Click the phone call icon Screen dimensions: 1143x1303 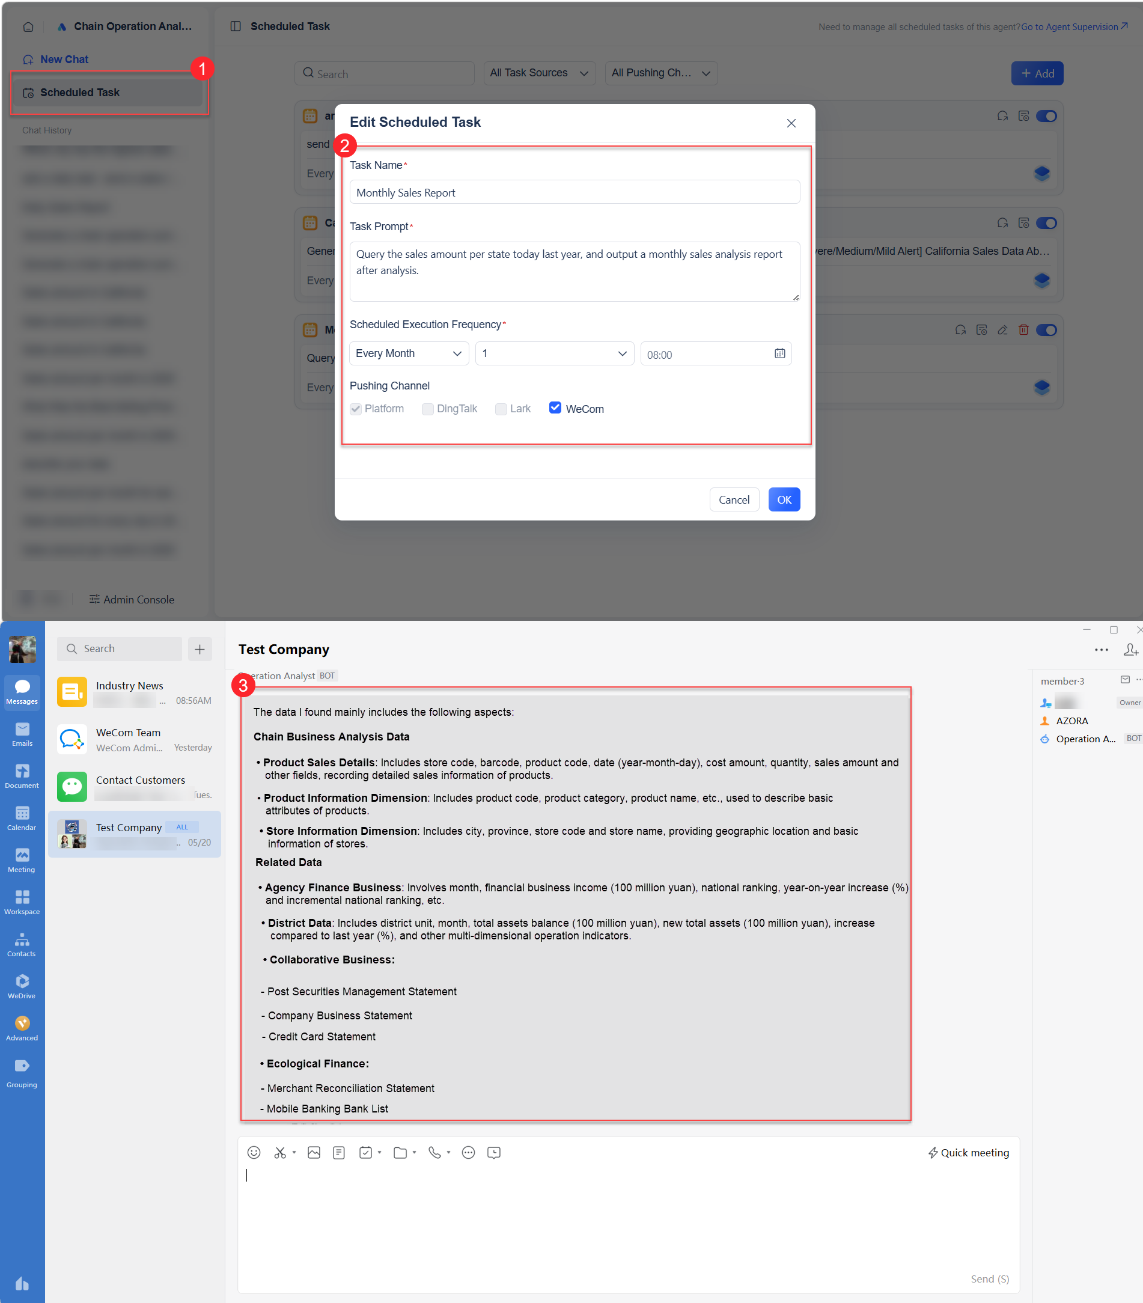tap(434, 1153)
